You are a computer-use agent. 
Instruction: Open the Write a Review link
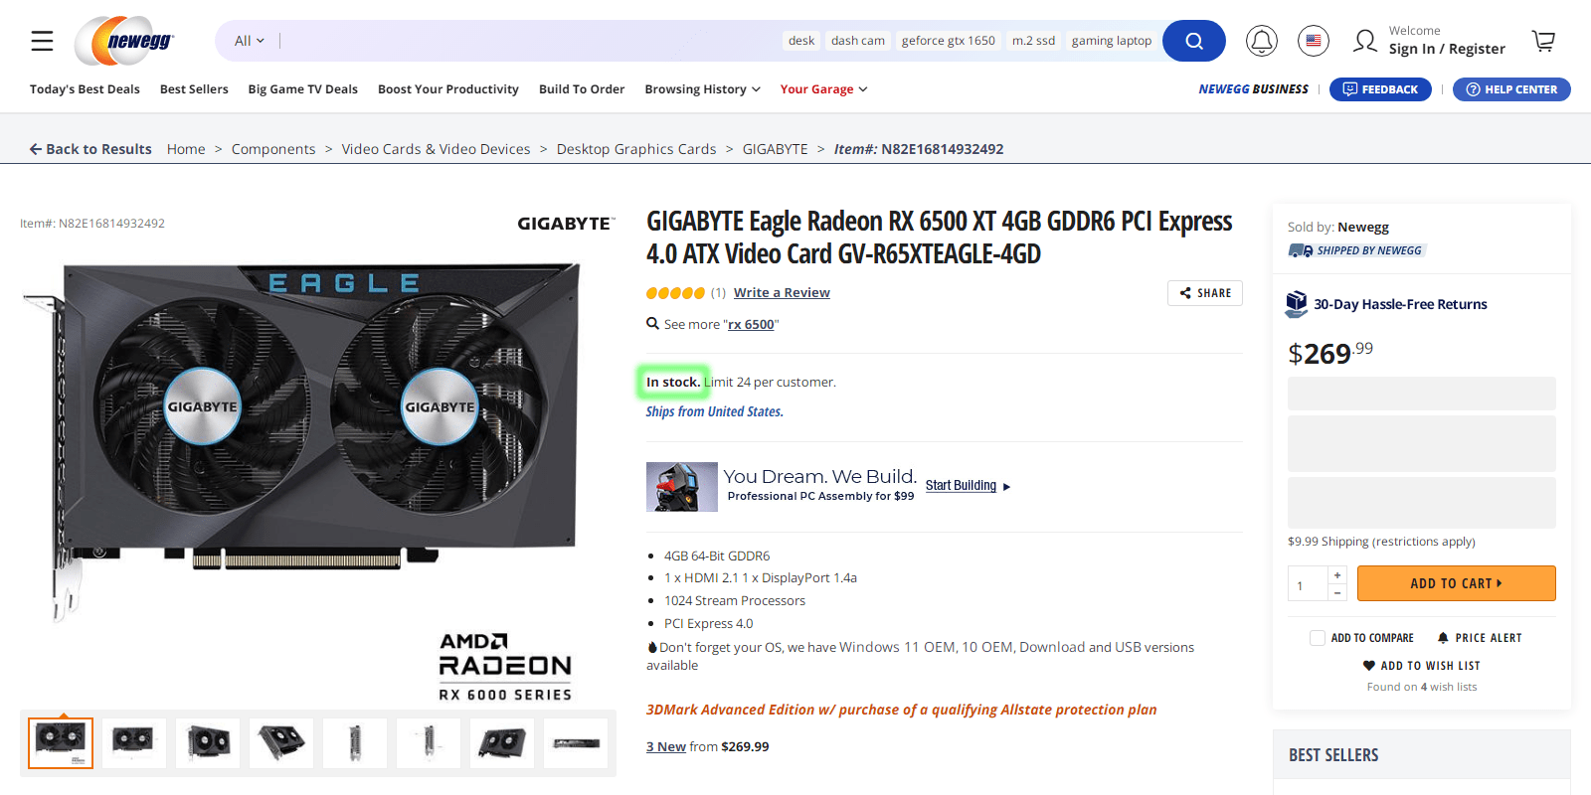(x=782, y=293)
